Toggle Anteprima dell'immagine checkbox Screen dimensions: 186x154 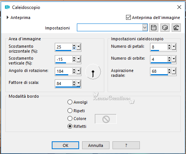tap(128, 18)
